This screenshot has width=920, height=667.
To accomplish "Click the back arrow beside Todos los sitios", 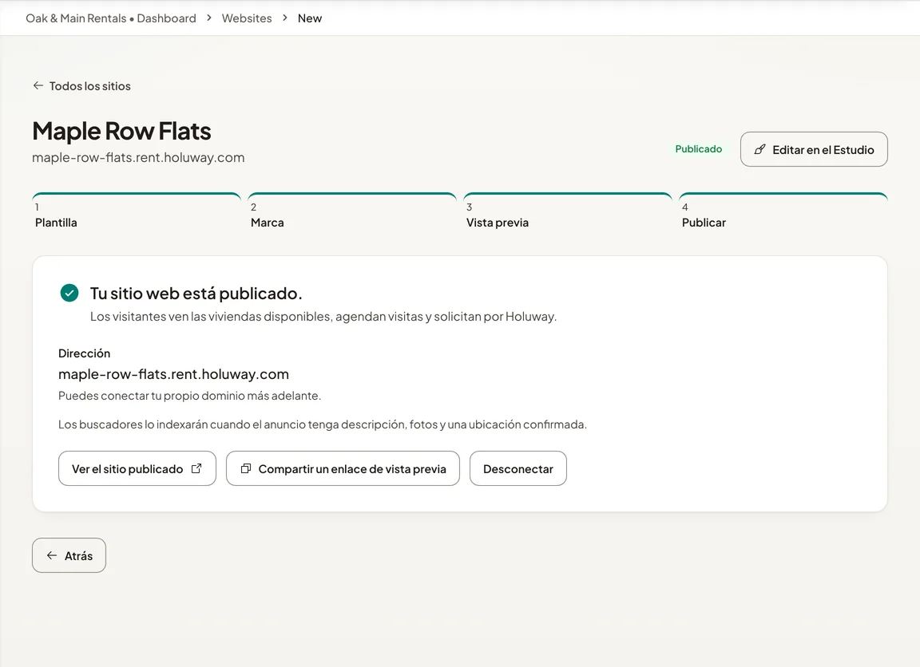I will [x=38, y=85].
